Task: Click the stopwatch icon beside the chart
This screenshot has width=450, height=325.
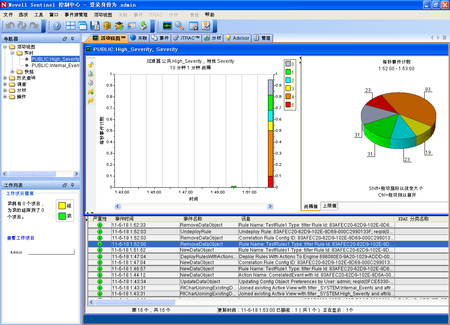Action: pos(91,83)
